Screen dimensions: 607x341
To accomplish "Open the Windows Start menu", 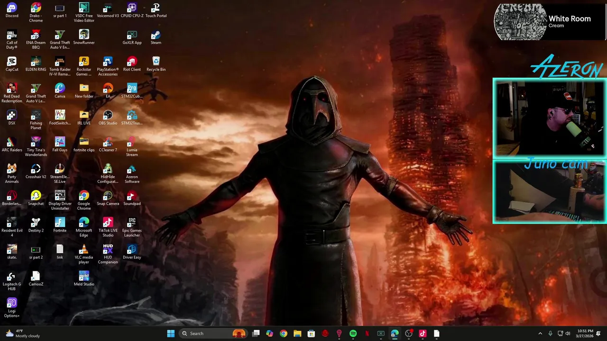I will pos(171,333).
